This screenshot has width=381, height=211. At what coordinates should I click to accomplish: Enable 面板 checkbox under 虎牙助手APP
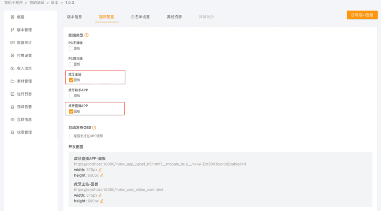(71, 96)
